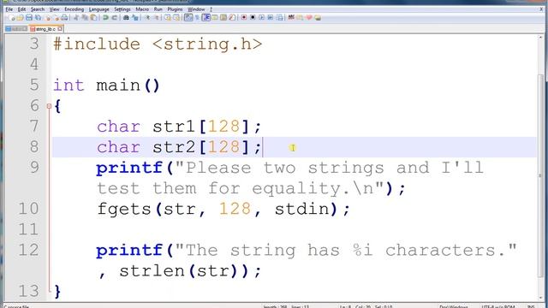
Task: Click the Save All toolbar icon
Action: click(38, 17)
